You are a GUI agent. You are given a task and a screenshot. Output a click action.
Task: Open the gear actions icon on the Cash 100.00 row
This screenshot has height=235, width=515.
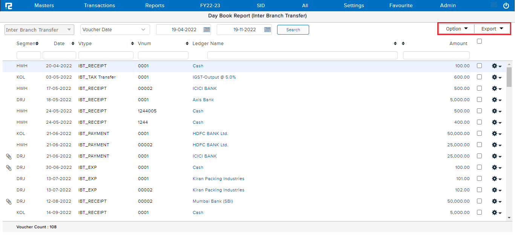495,66
